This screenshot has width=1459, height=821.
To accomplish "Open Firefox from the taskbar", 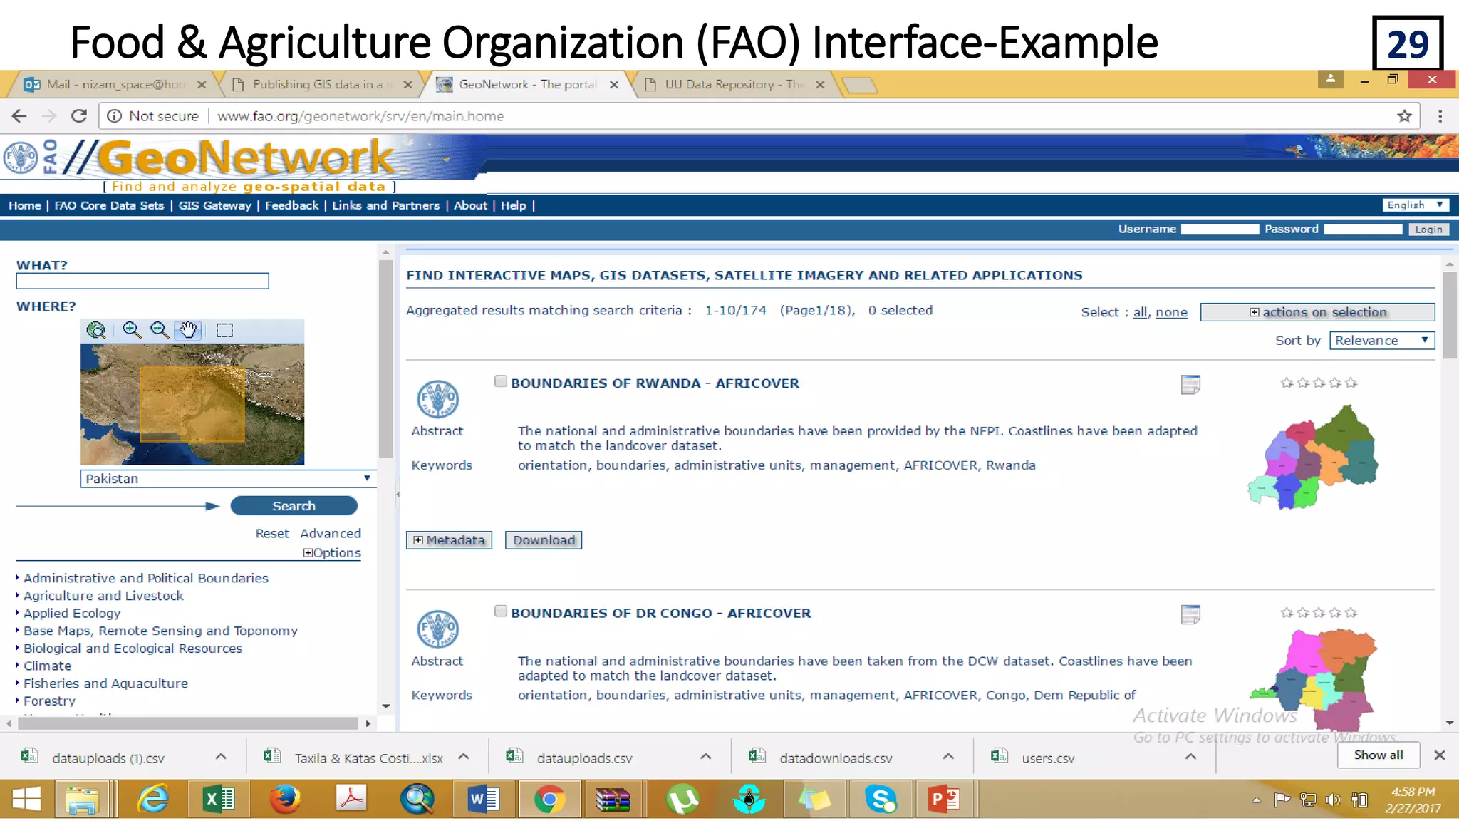I will tap(285, 800).
